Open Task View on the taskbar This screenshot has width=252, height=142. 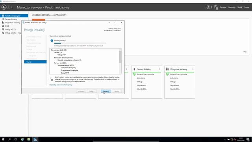16,139
